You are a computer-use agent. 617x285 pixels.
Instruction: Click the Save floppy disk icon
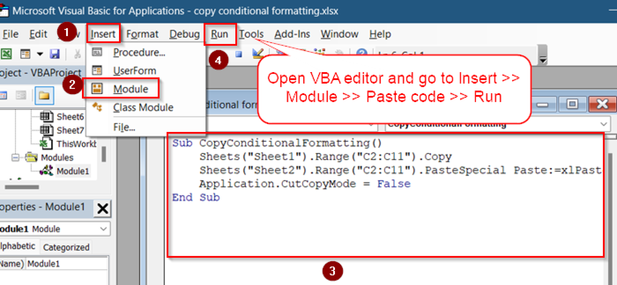pyautogui.click(x=55, y=54)
